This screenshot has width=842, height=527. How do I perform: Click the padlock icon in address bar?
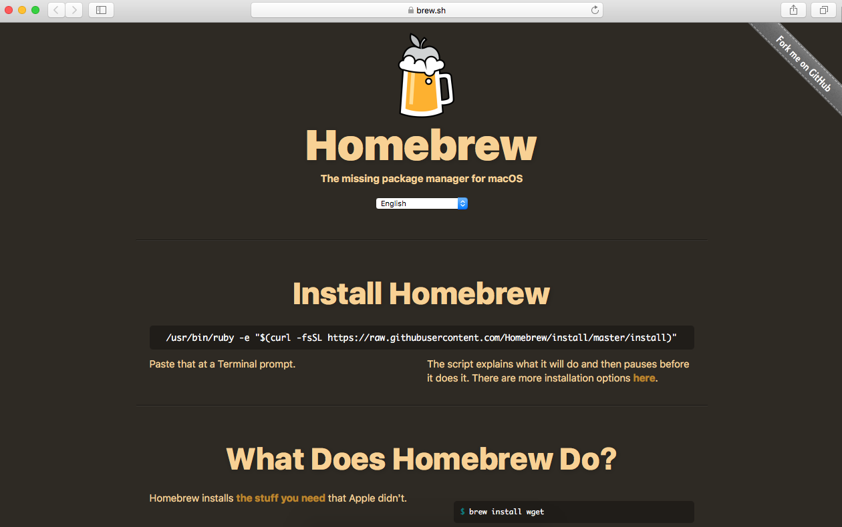[411, 10]
